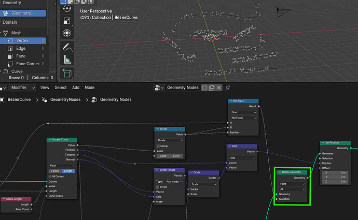Select the Transform tool in viewport toolbar
Screen dimensions: 358x220
tap(67, 33)
